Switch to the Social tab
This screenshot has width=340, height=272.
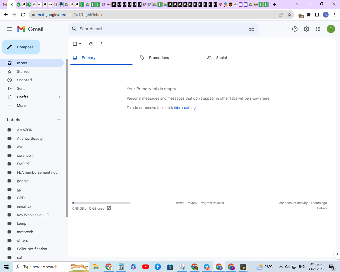tap(236, 58)
